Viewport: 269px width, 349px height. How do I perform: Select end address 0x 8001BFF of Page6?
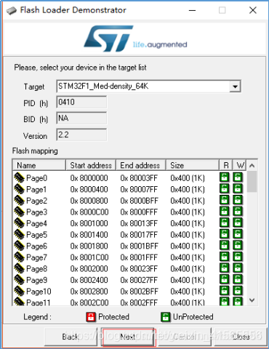click(x=139, y=246)
